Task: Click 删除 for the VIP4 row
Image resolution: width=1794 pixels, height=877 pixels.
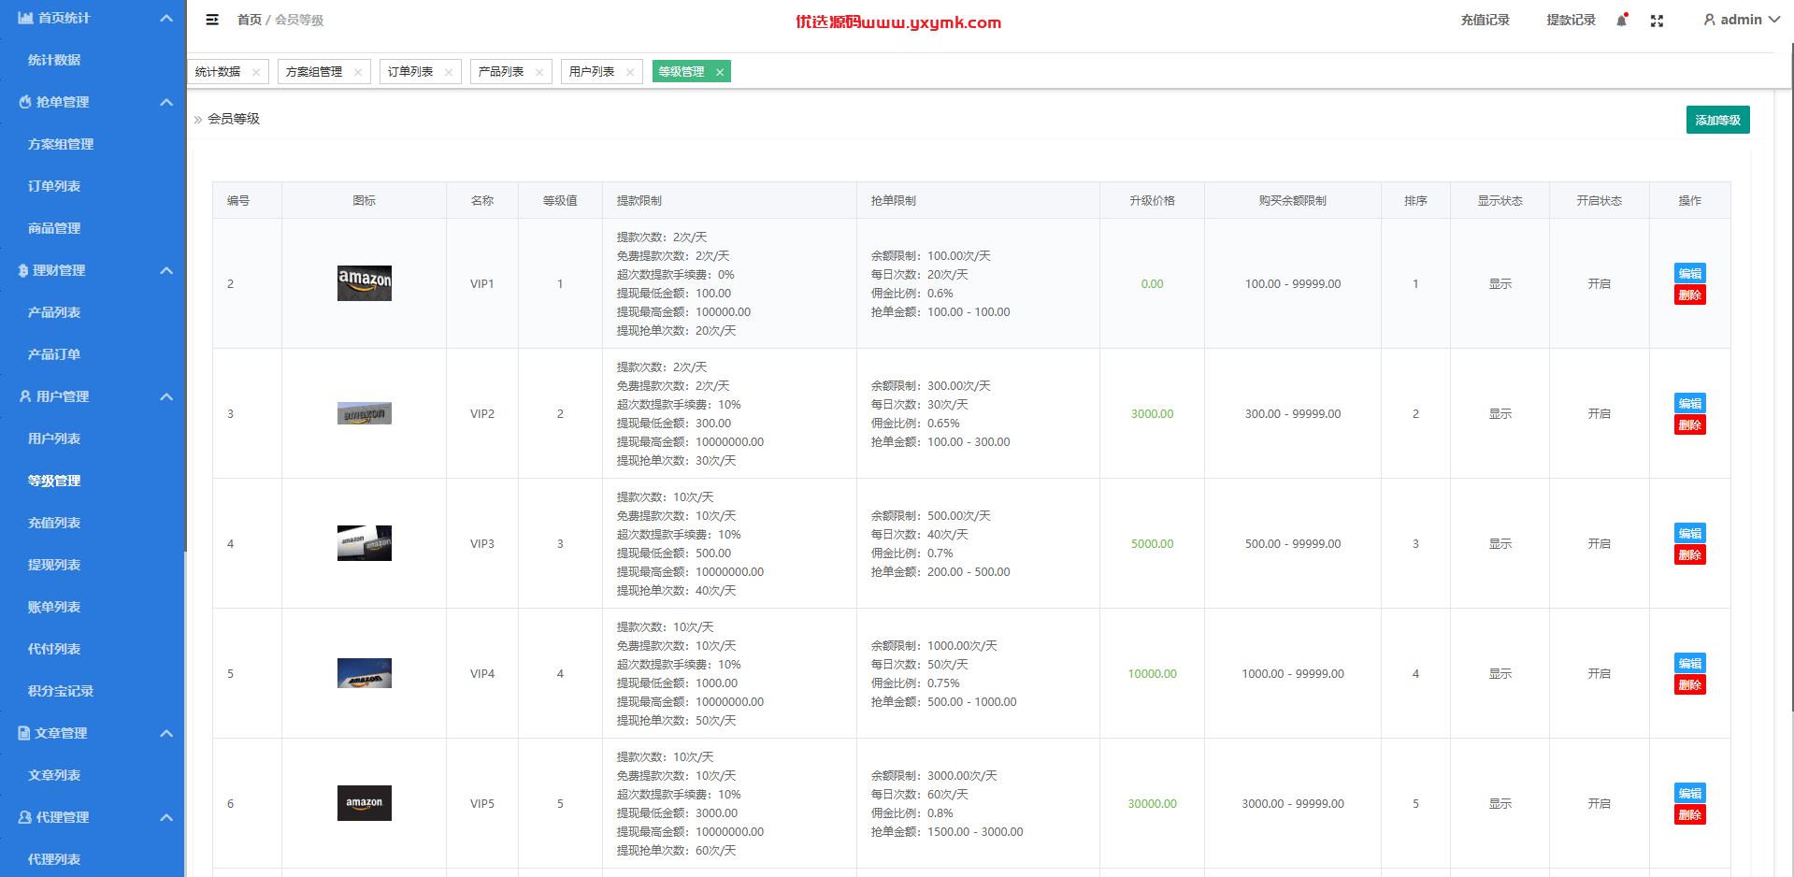Action: coord(1690,684)
